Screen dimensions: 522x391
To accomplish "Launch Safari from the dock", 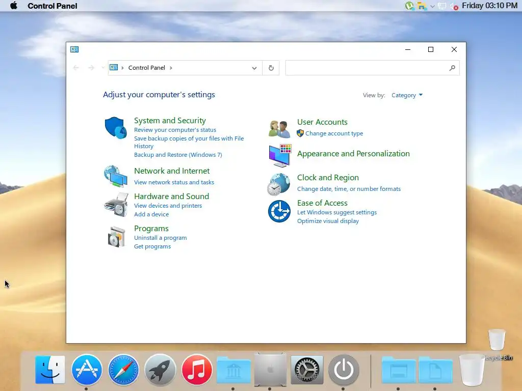I will (123, 370).
